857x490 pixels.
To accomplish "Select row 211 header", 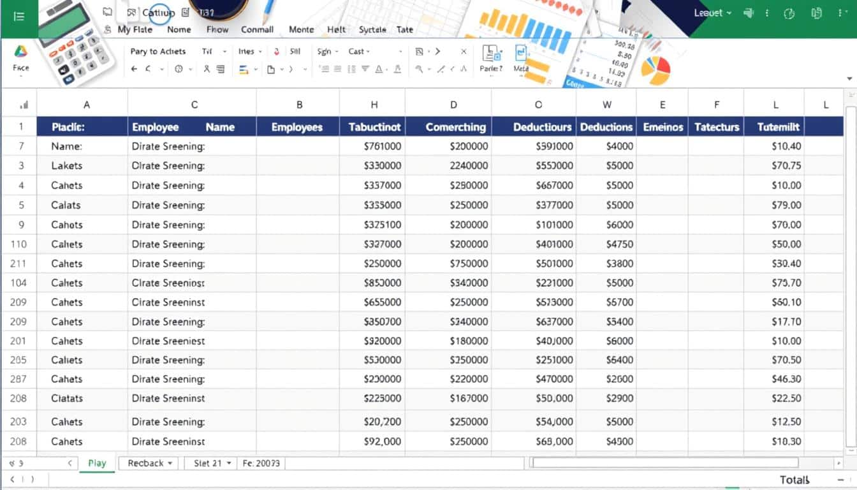I will pyautogui.click(x=18, y=264).
